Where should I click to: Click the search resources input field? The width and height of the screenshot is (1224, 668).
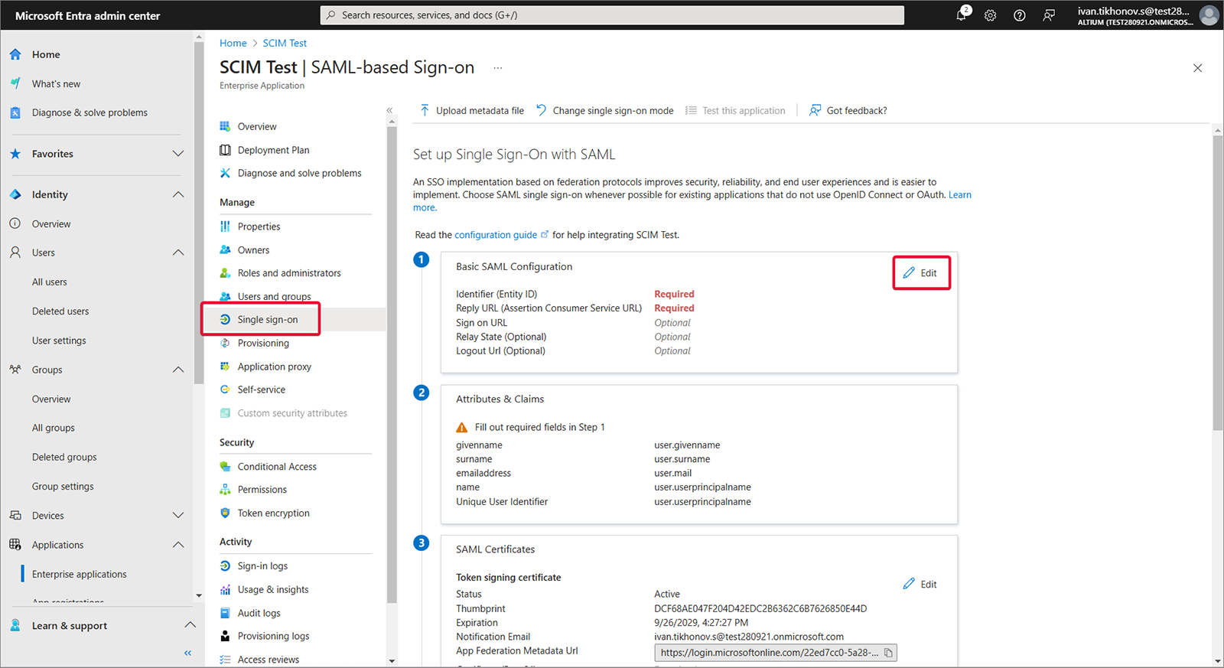tap(612, 15)
